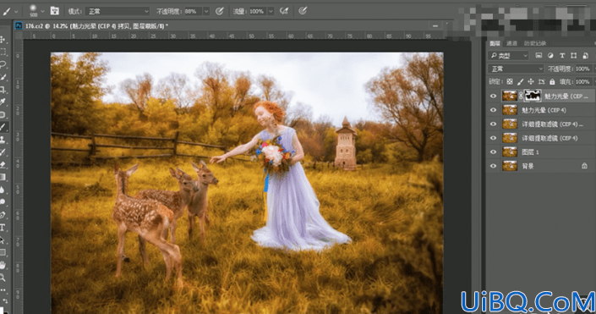Switch to the 通道 tab

point(511,43)
